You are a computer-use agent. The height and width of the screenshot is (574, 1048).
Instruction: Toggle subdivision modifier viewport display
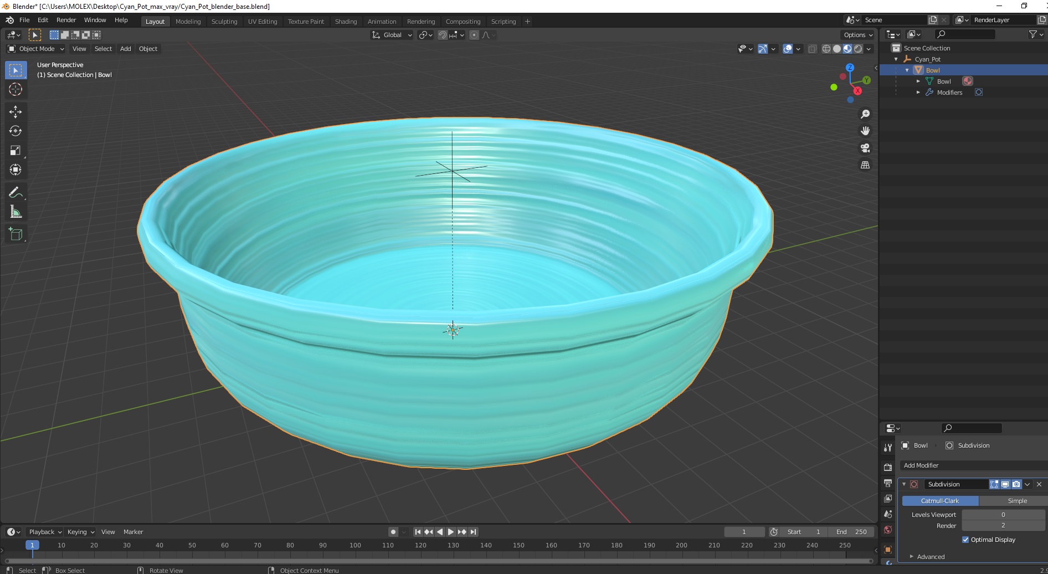[1005, 484]
